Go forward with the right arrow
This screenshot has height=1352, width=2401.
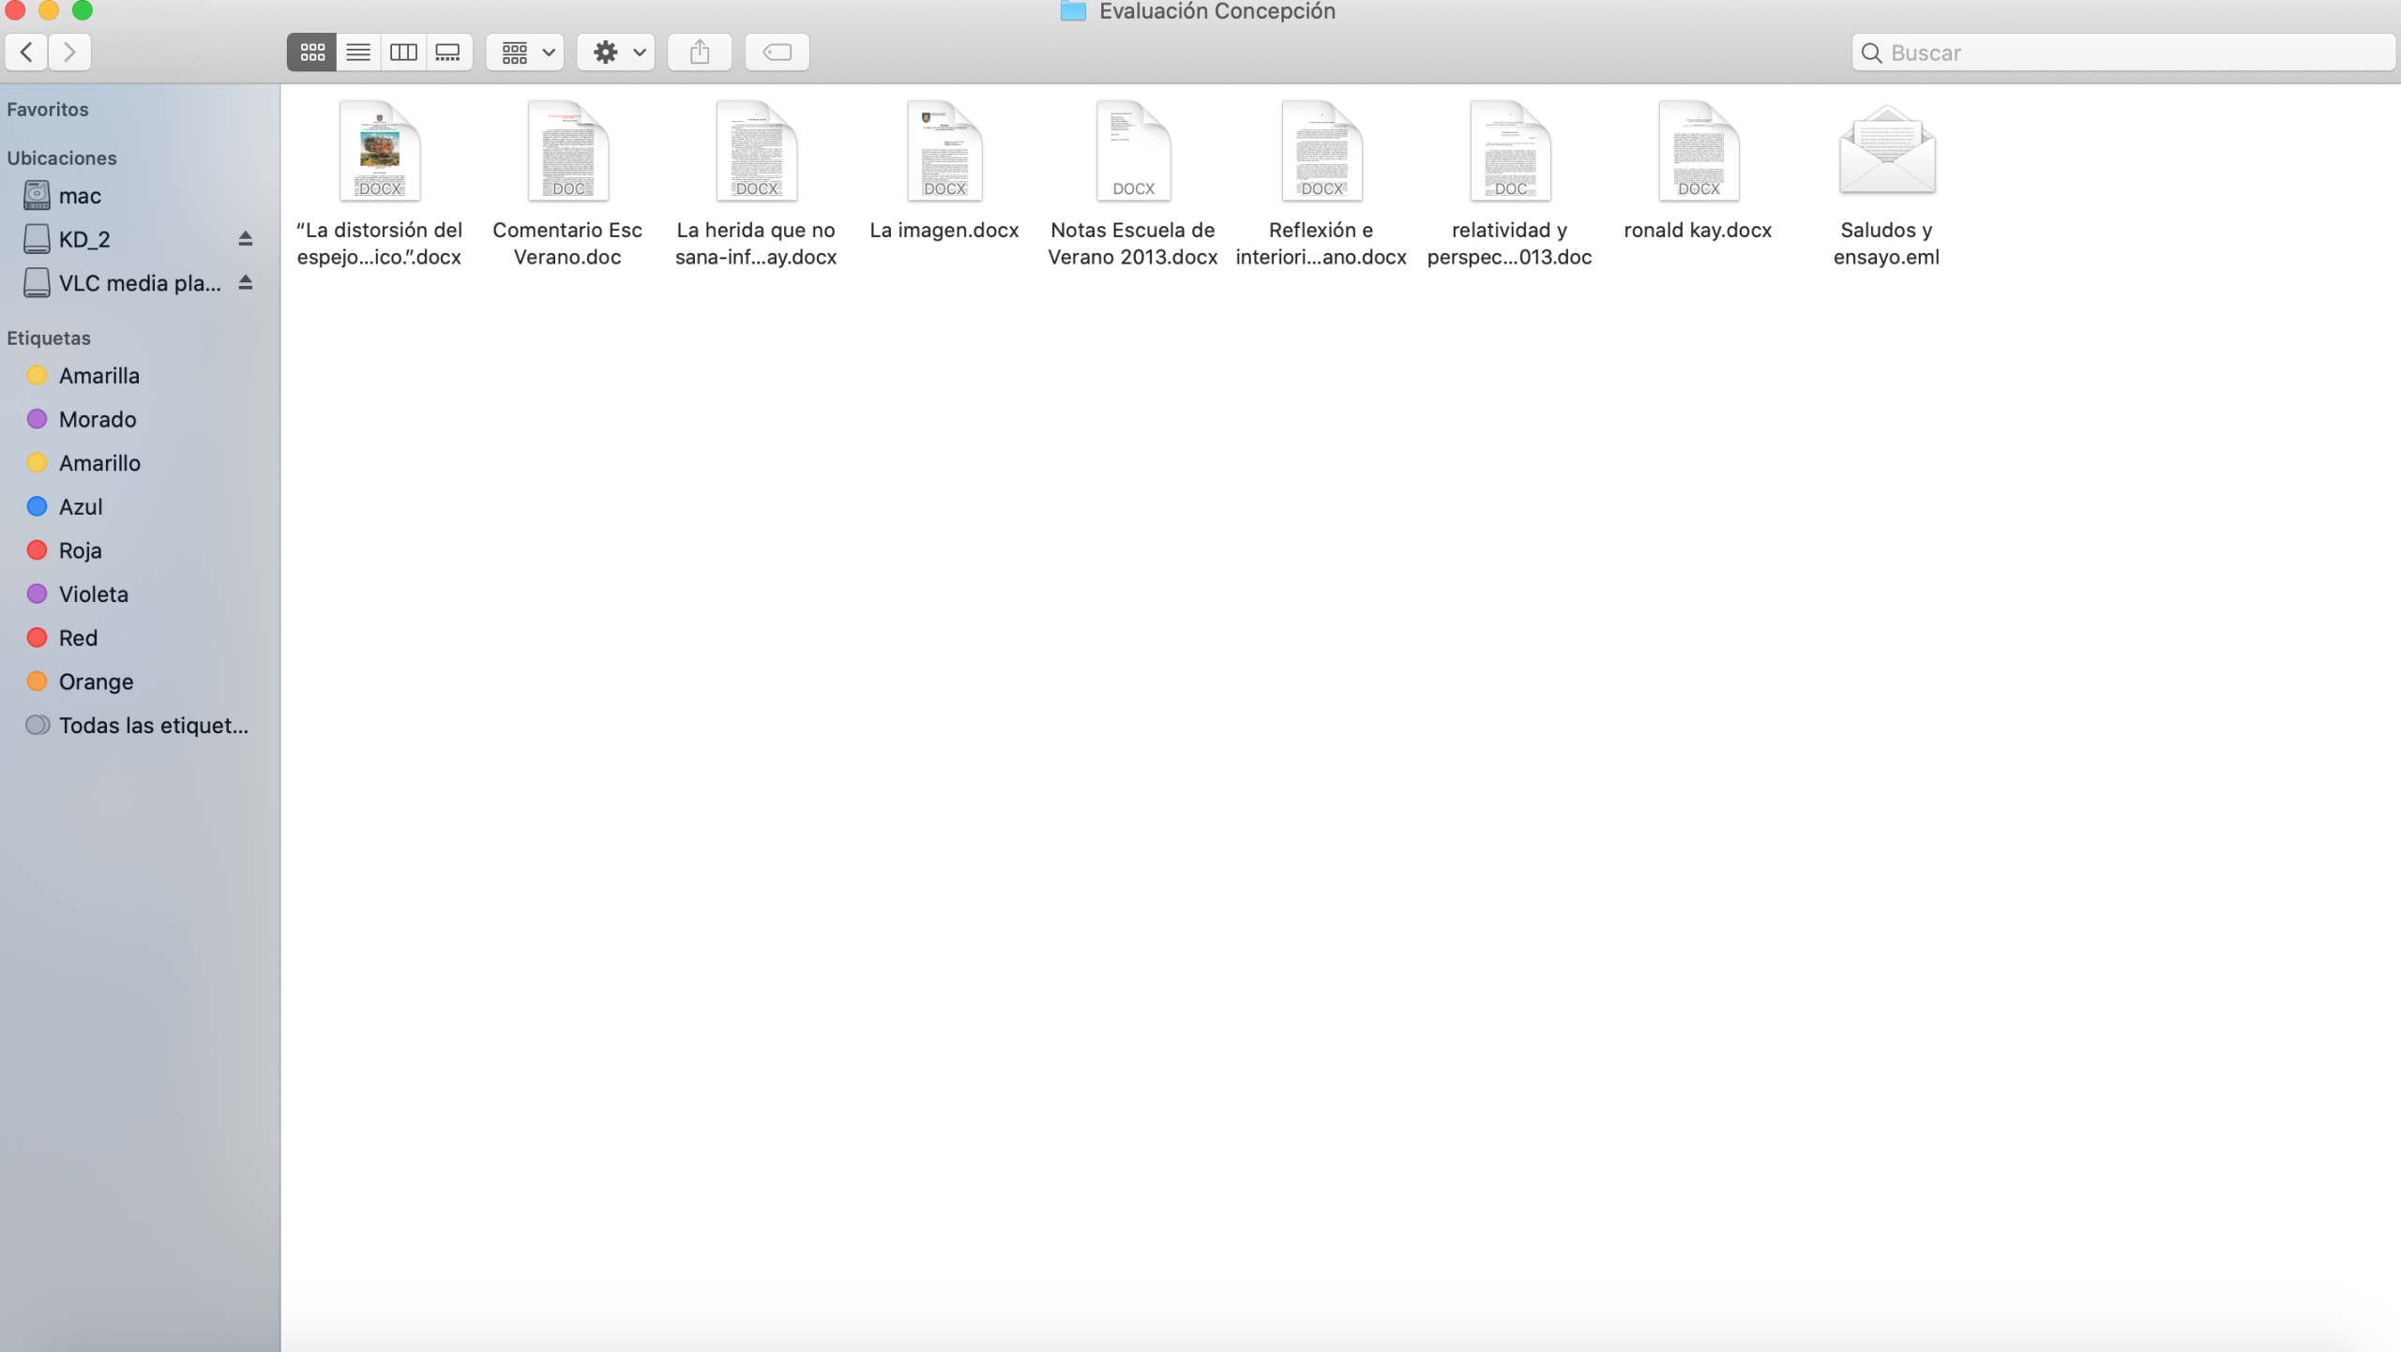click(x=70, y=53)
